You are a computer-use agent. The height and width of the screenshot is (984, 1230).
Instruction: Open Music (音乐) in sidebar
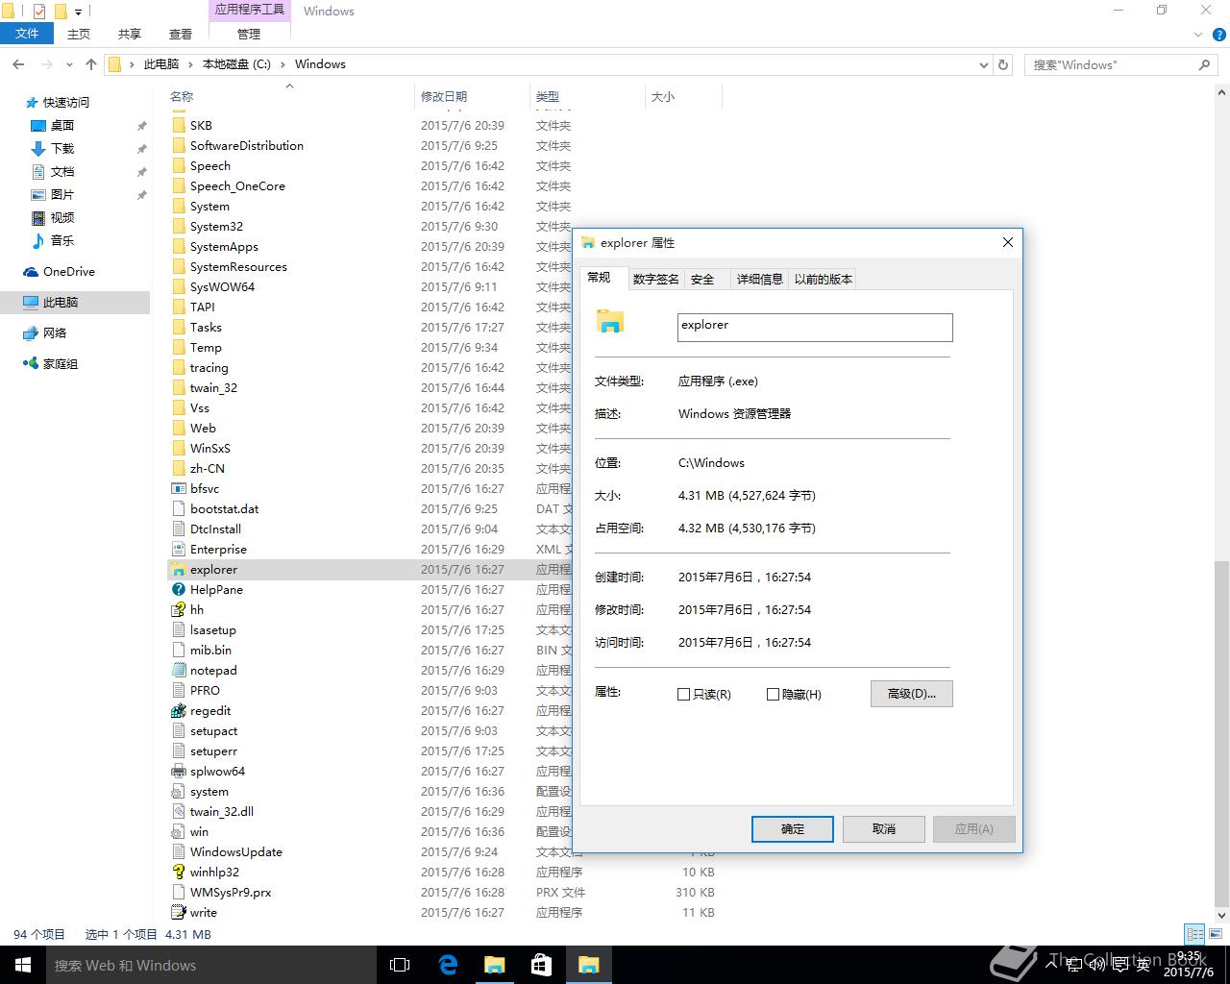(x=62, y=241)
